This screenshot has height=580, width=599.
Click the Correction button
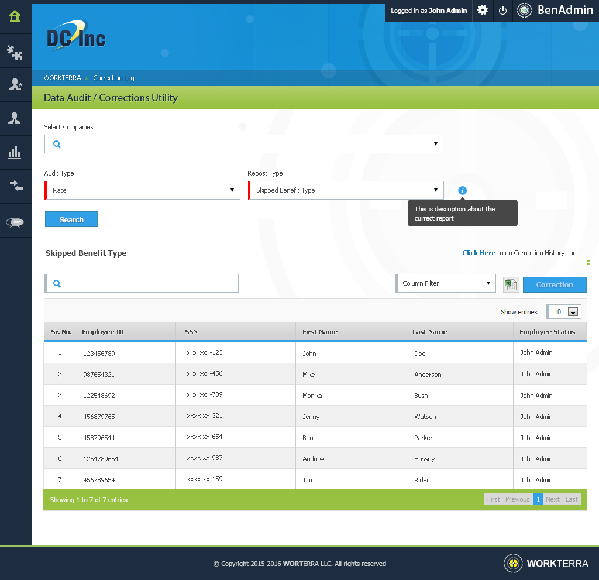pyautogui.click(x=555, y=285)
